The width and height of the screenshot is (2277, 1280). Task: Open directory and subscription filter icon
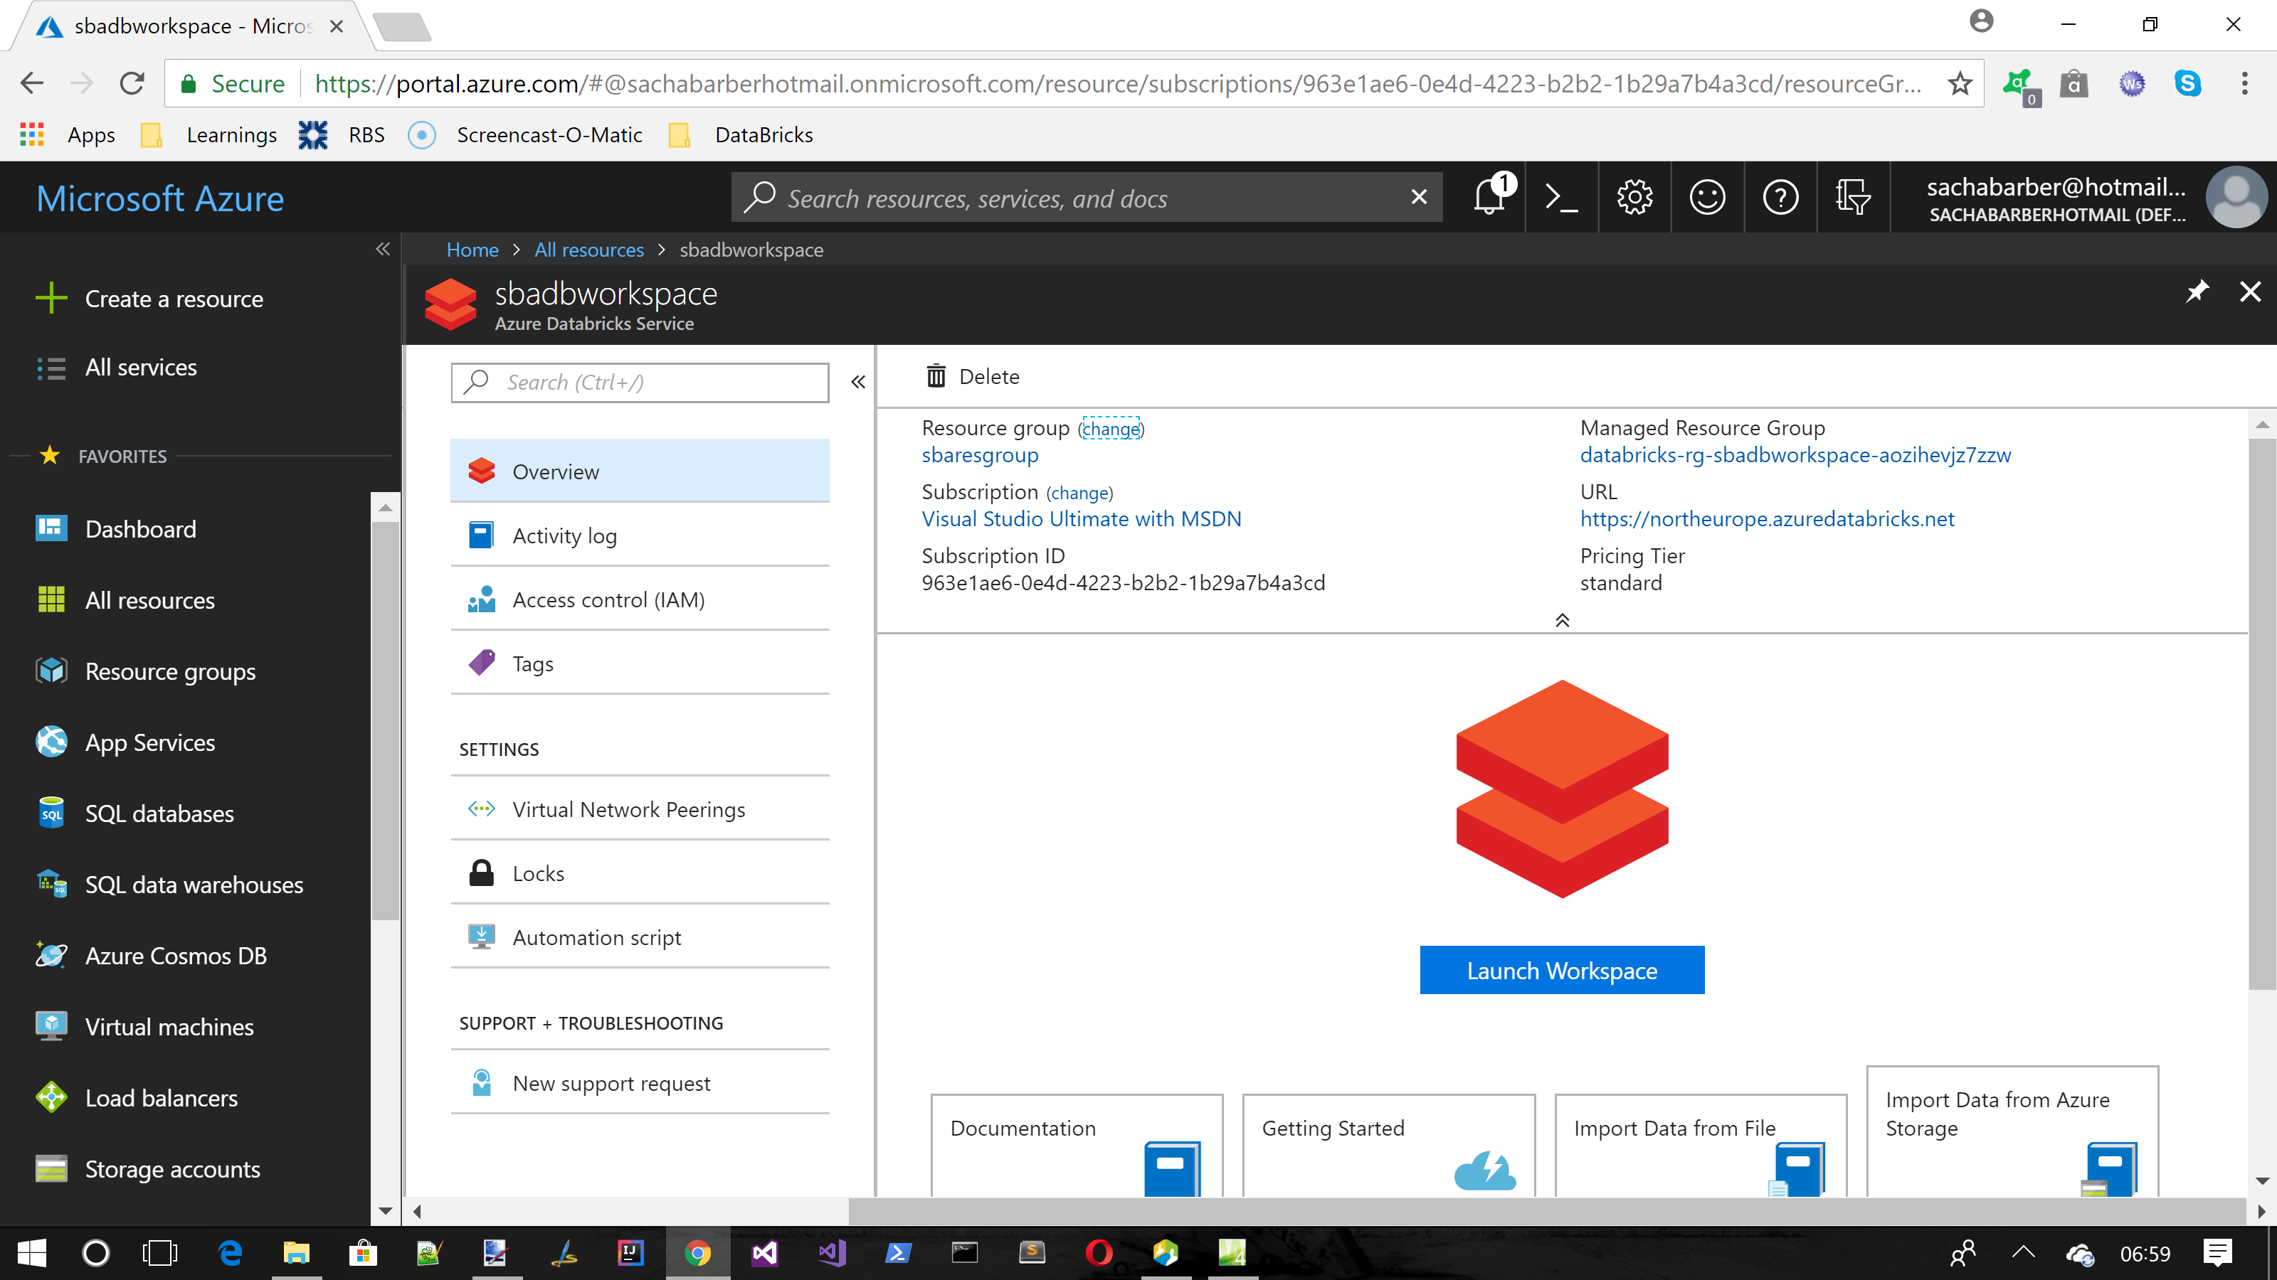tap(1853, 197)
